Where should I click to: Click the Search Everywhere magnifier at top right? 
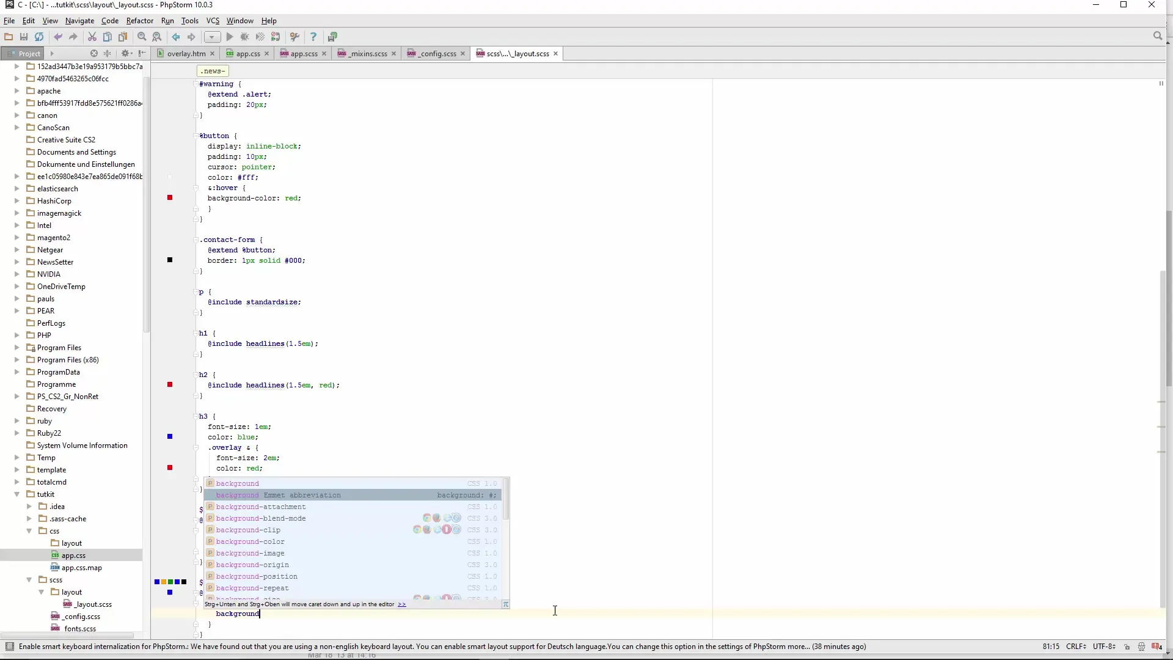pyautogui.click(x=1158, y=36)
